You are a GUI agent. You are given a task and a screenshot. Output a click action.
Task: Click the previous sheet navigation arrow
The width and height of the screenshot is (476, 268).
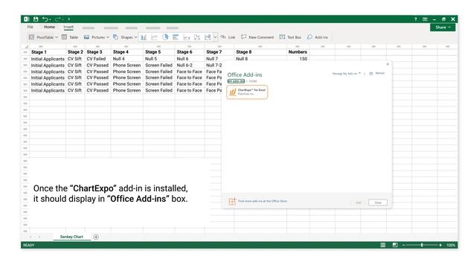point(30,237)
